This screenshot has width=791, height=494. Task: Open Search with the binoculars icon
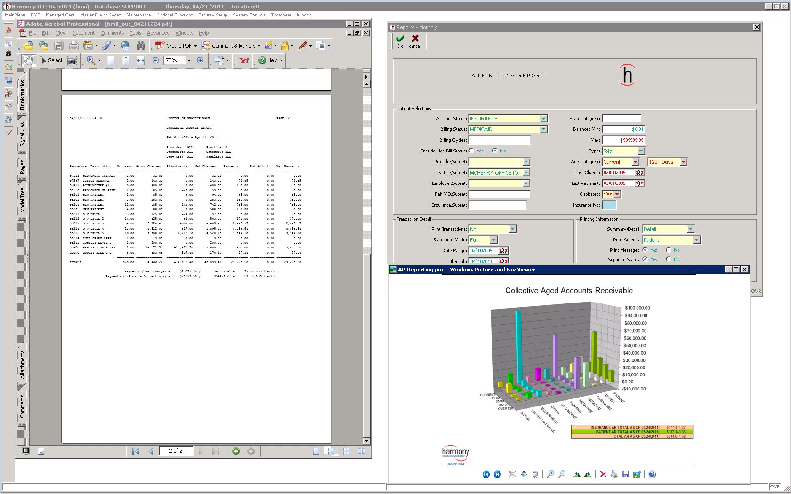coord(140,46)
